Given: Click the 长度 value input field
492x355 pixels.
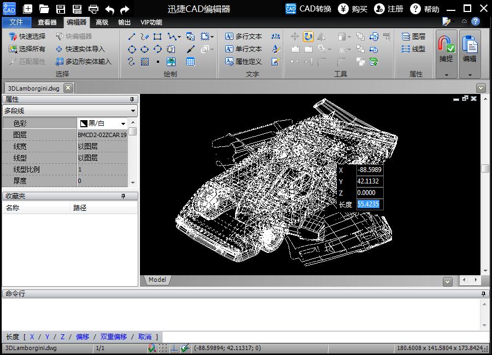Looking at the screenshot, I should [x=370, y=204].
